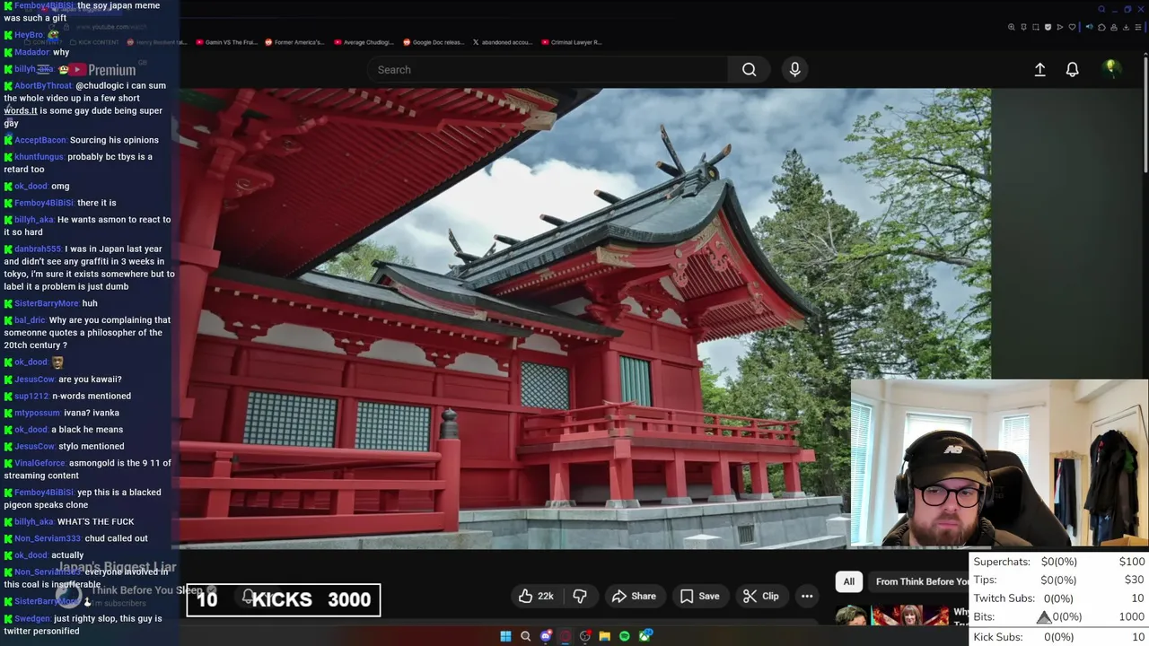
Task: Click the 'Kick Subs:' goal label
Action: (x=998, y=637)
